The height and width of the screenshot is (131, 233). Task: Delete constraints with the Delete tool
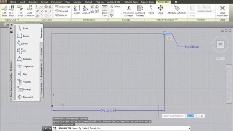point(115,7)
